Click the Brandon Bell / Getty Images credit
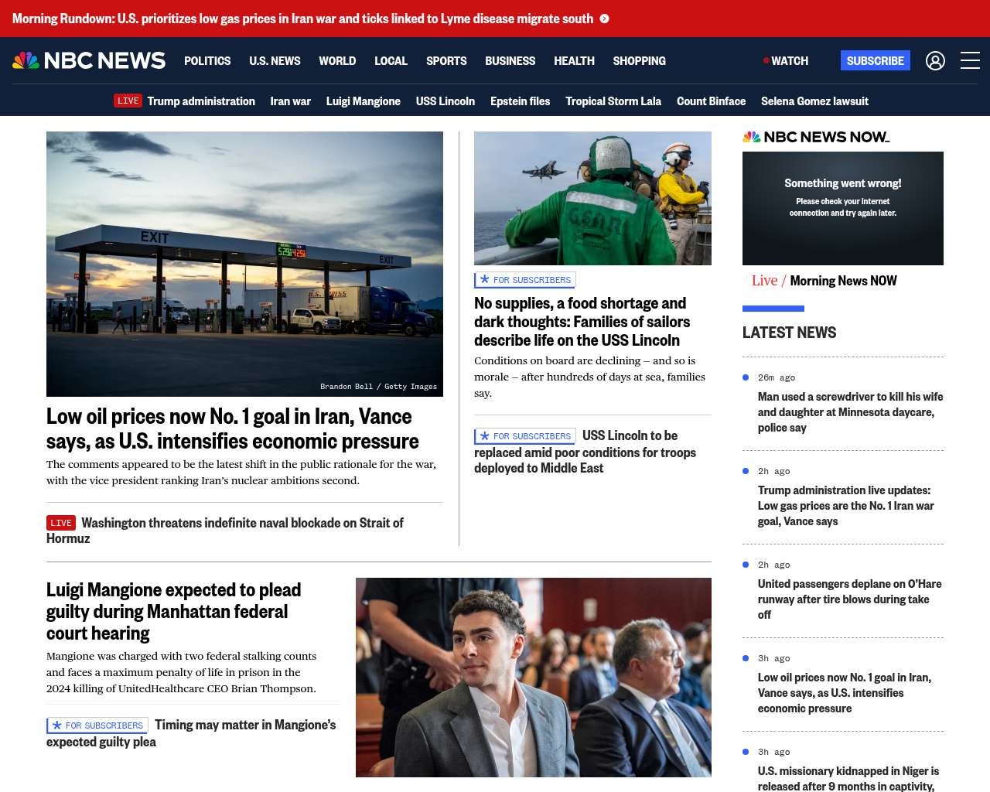This screenshot has height=792, width=990. point(378,387)
